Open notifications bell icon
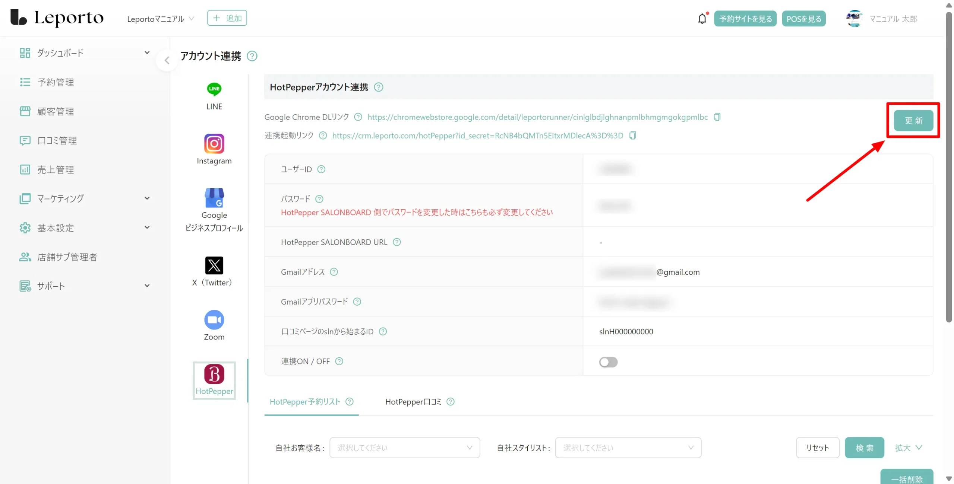This screenshot has height=484, width=954. click(702, 19)
